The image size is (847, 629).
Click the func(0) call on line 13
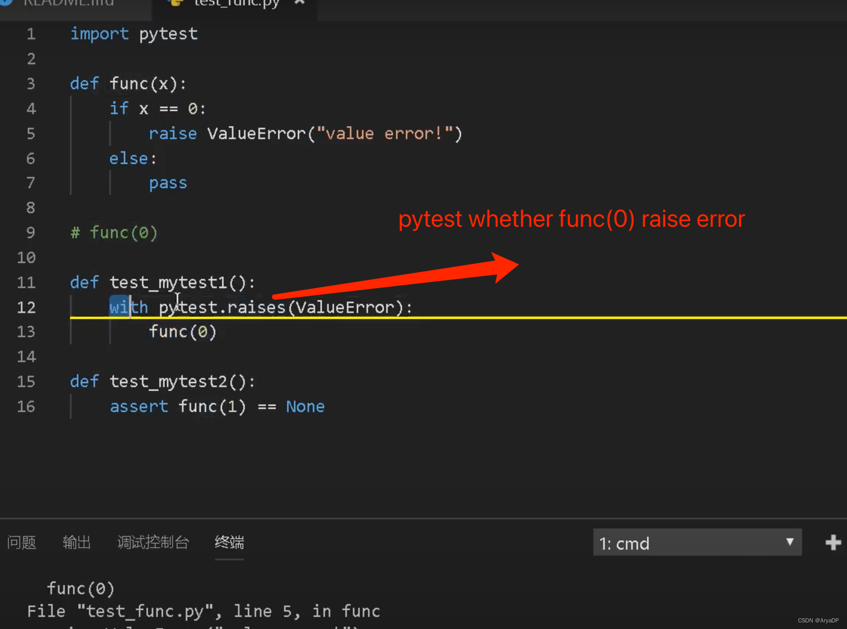183,332
